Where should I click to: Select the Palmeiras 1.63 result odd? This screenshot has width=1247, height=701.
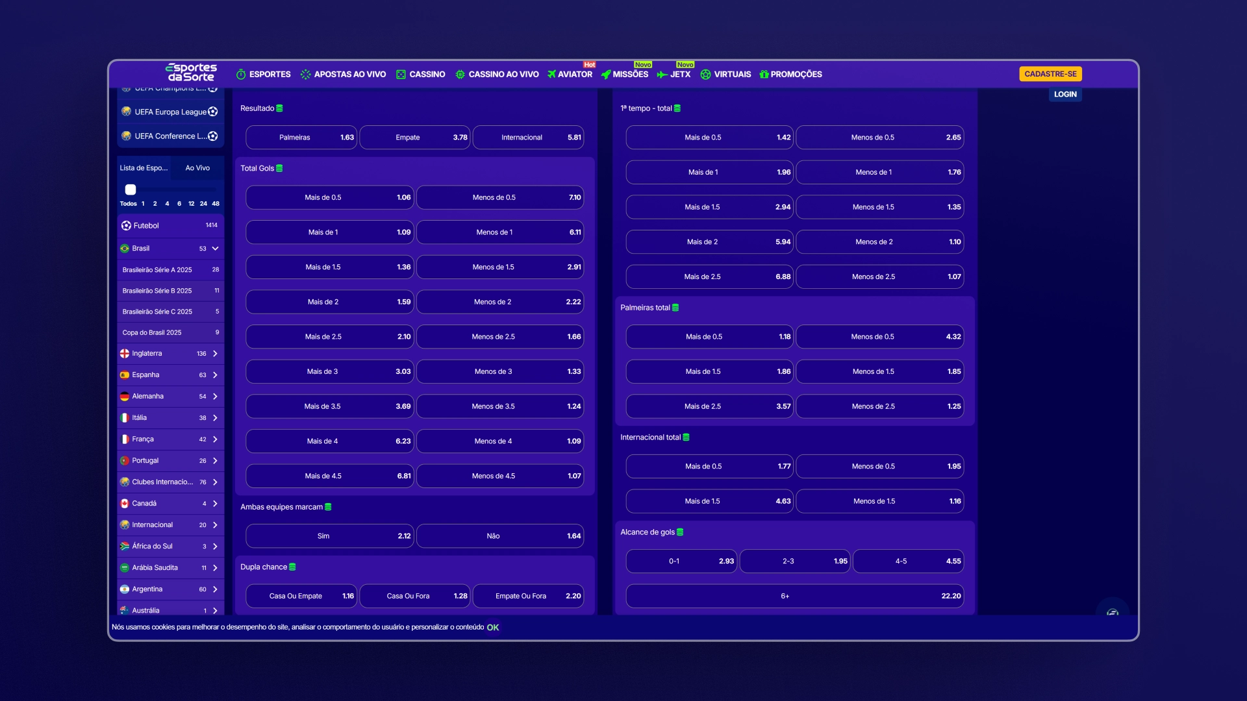point(301,138)
